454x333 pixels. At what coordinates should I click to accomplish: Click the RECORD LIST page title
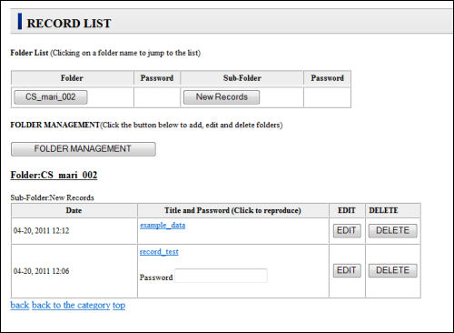pyautogui.click(x=69, y=24)
